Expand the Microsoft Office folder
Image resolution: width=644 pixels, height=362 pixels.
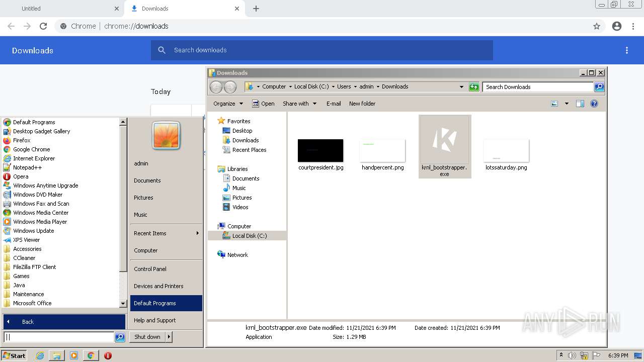(32, 303)
